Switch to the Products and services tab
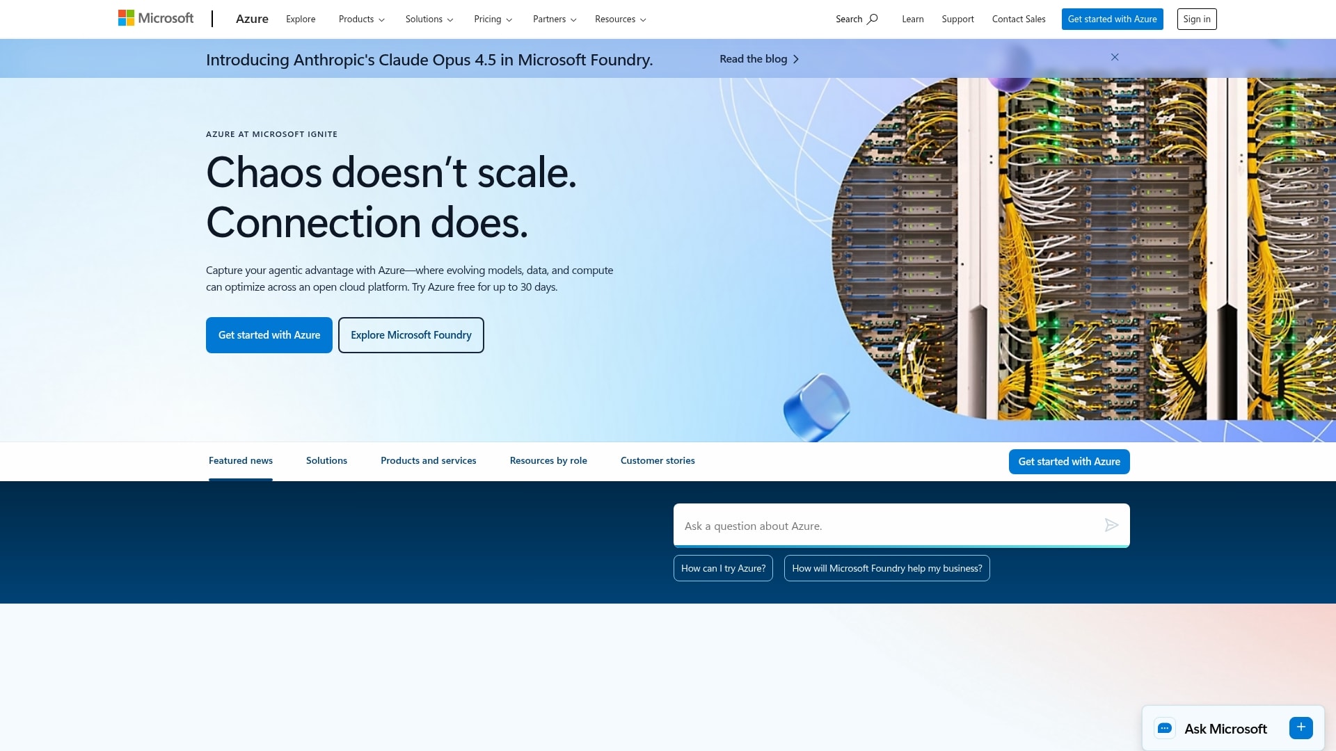 (x=428, y=460)
